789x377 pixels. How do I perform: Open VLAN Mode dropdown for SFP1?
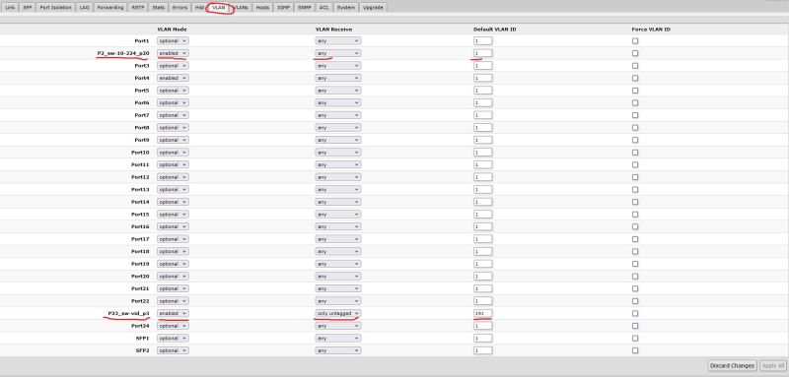coord(173,339)
